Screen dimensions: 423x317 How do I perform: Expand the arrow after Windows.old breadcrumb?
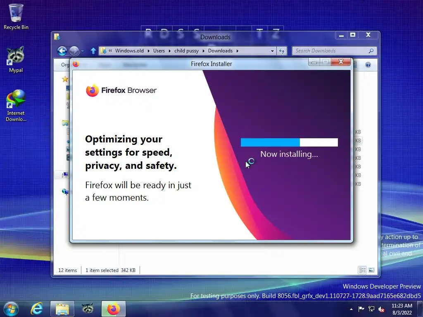148,51
